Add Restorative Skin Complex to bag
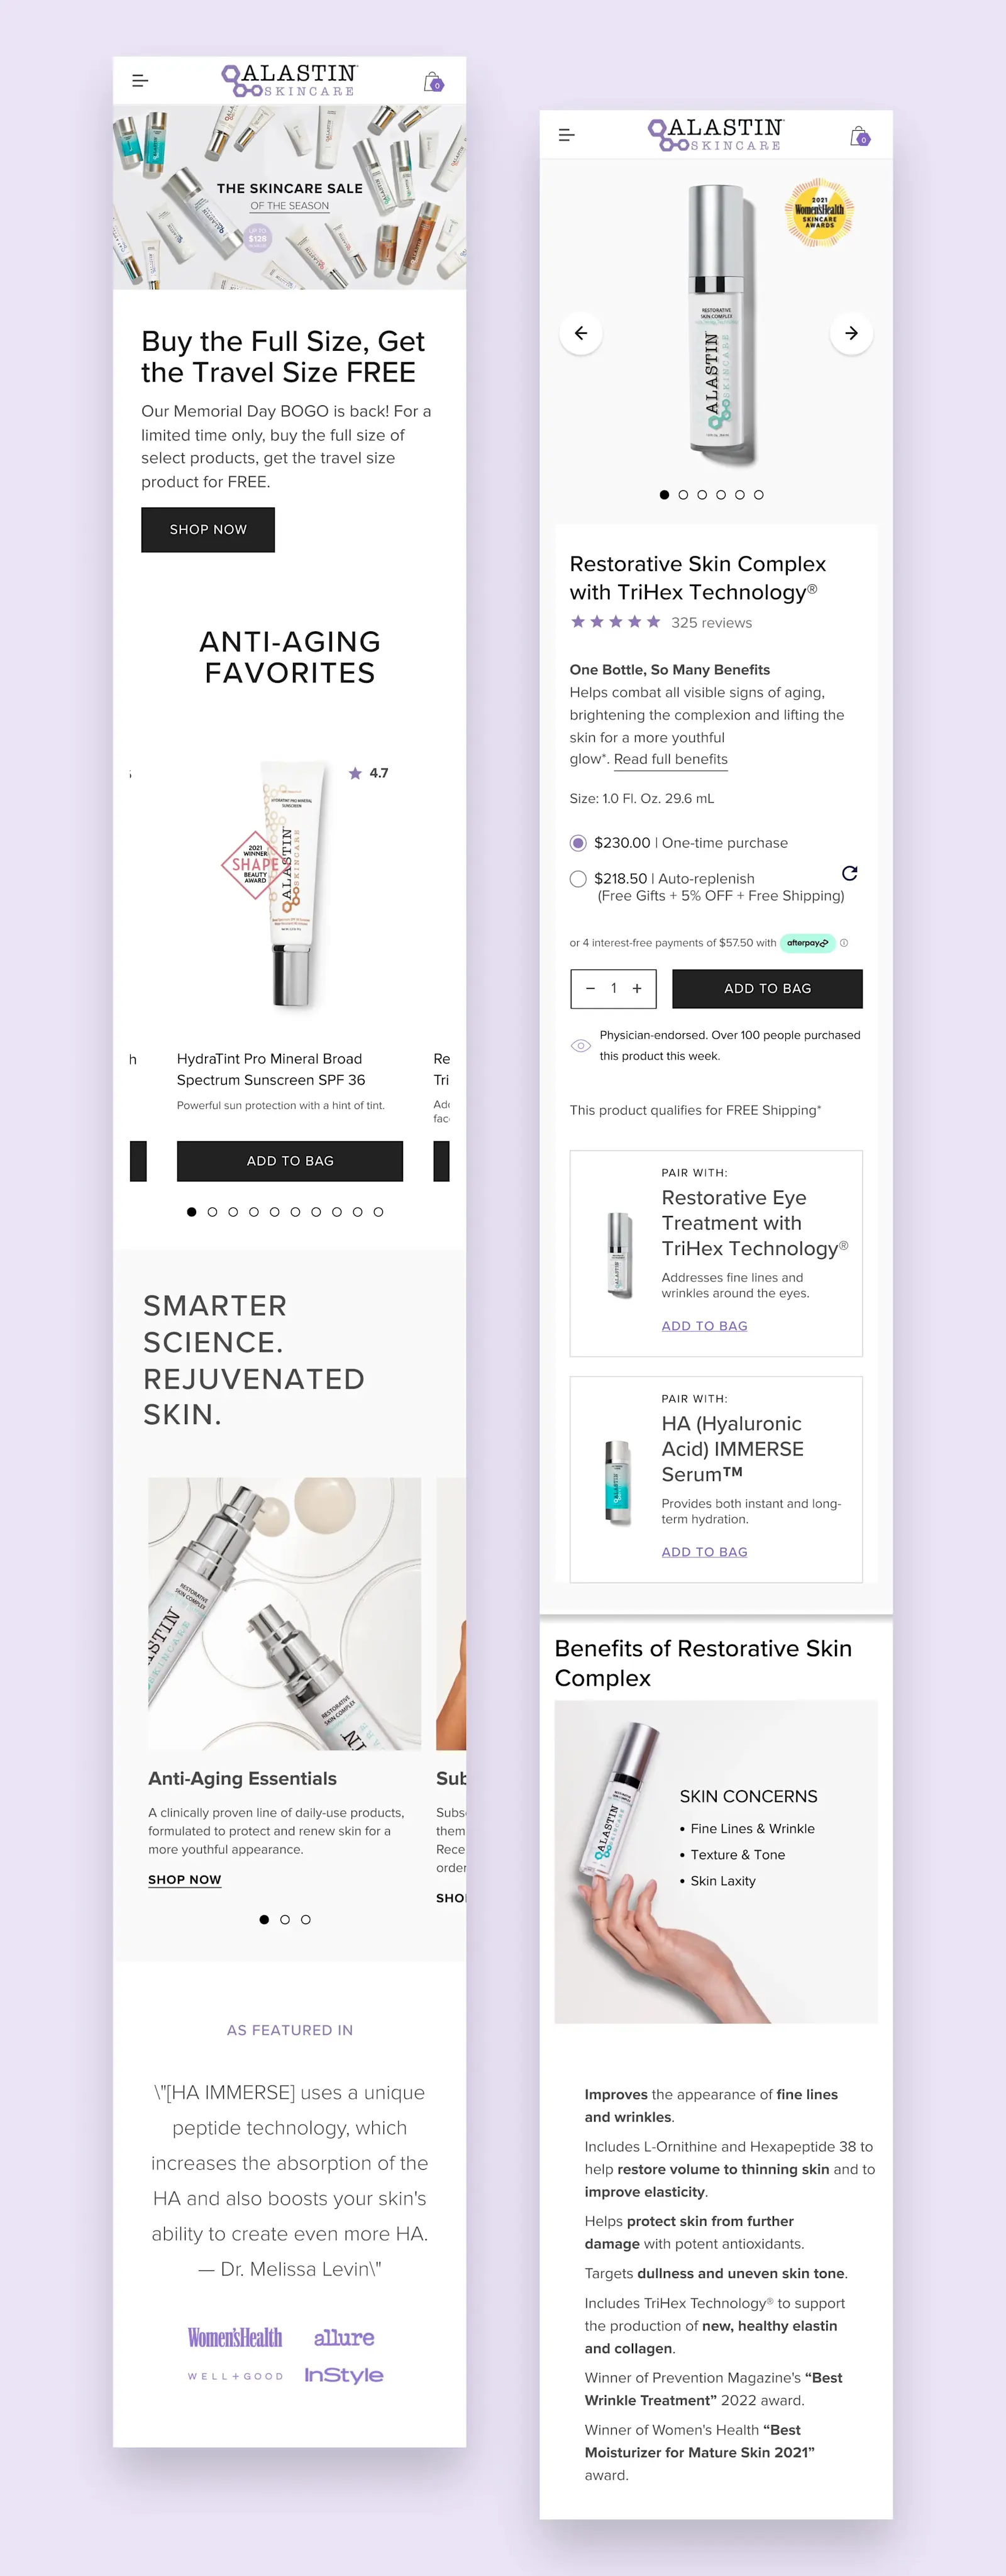Viewport: 1006px width, 2576px height. click(767, 988)
